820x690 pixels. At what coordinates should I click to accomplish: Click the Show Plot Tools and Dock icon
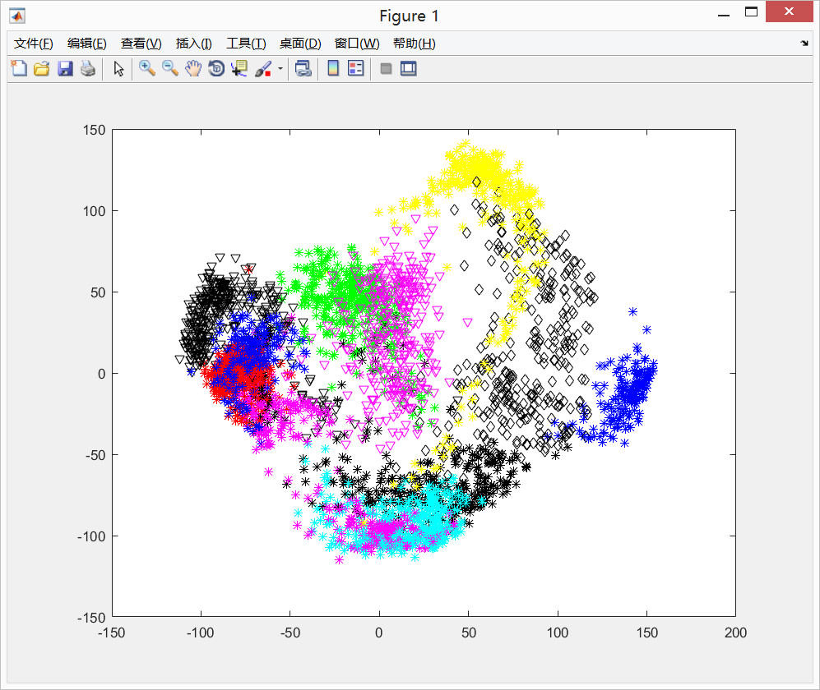(x=409, y=68)
